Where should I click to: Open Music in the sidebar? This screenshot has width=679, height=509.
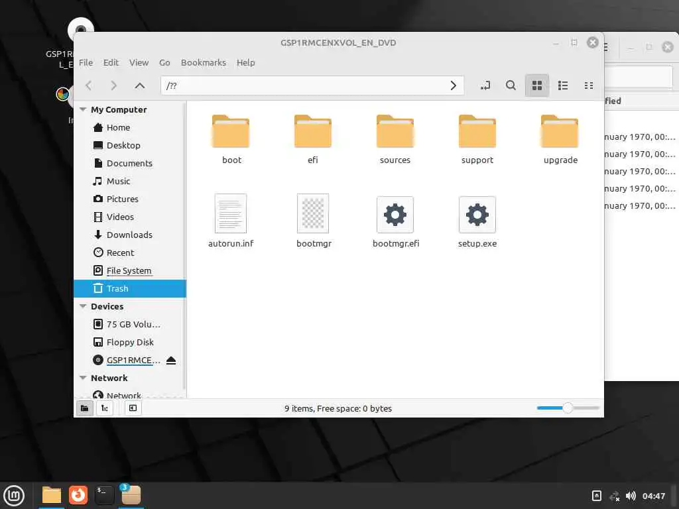(130, 181)
